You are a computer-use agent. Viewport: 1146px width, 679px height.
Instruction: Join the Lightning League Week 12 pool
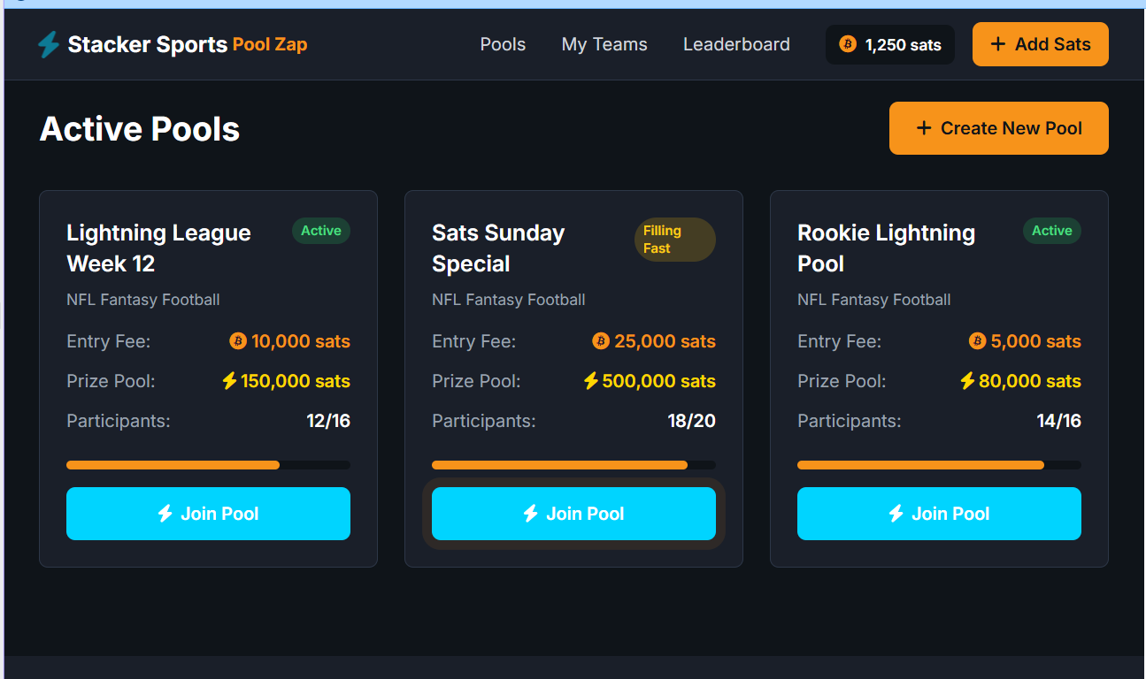(208, 514)
